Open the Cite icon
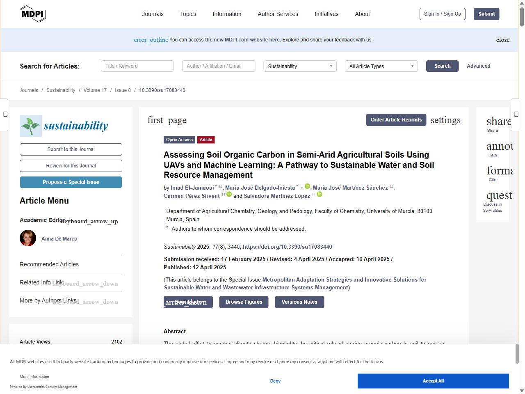 (x=499, y=171)
